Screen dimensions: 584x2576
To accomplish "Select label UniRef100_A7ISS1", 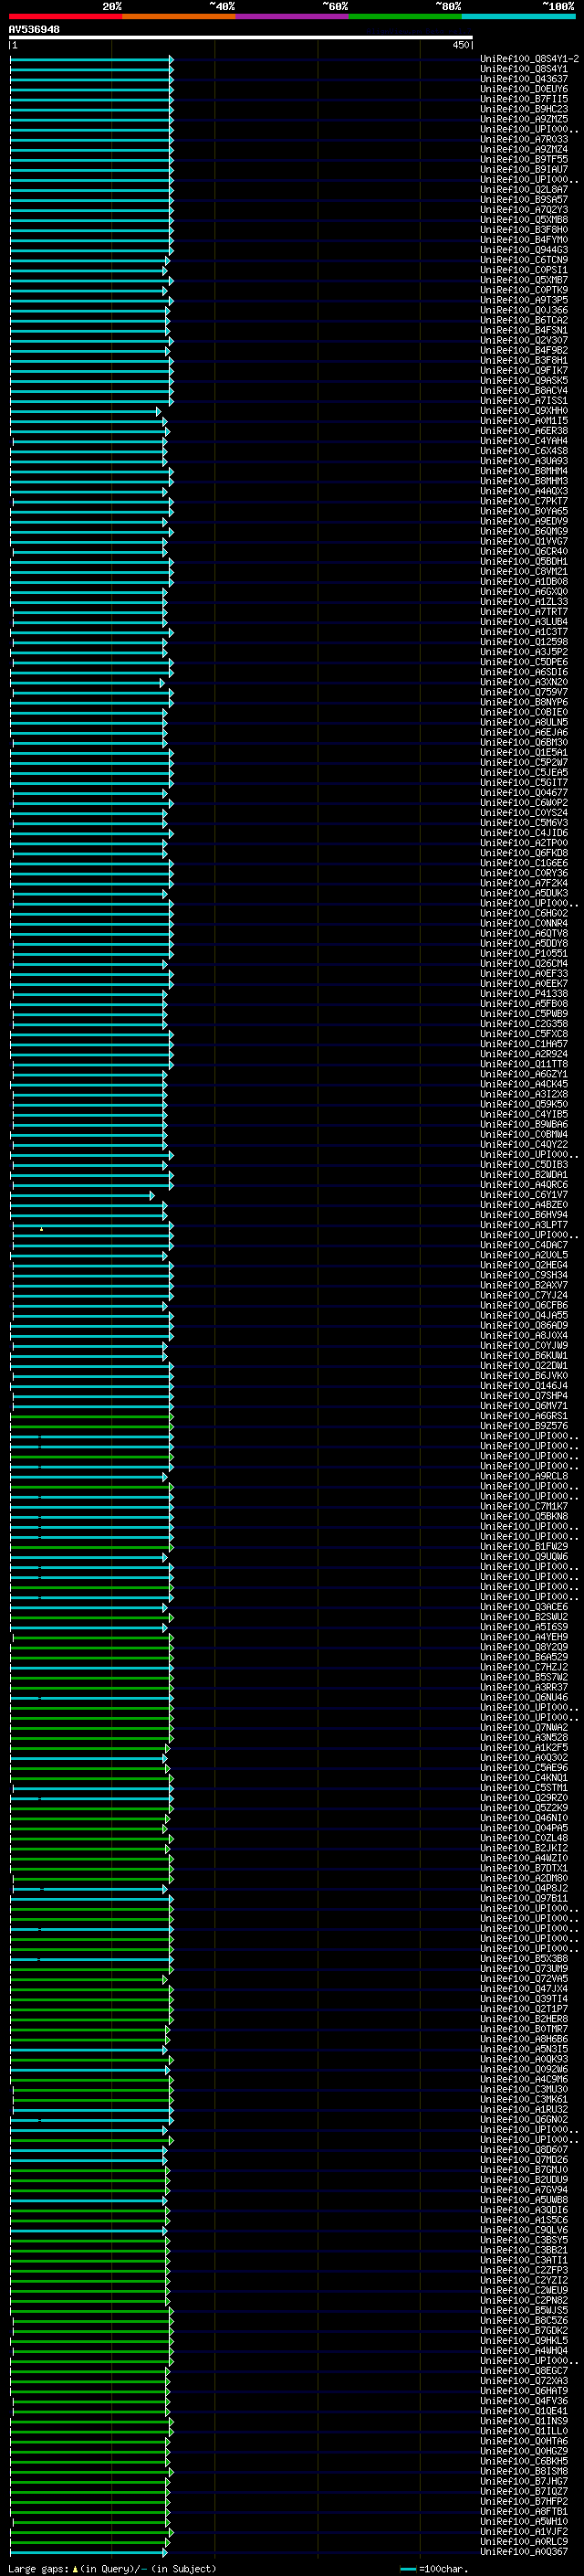I will [524, 401].
